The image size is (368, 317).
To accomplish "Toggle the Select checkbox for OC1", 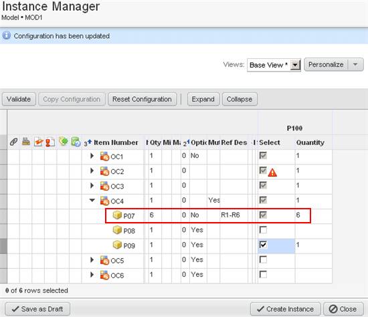I will [x=263, y=155].
